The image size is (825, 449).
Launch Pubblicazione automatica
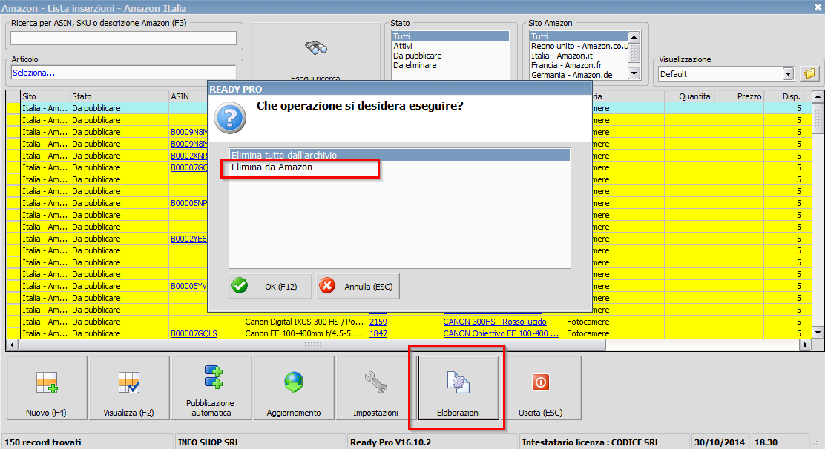coord(211,388)
